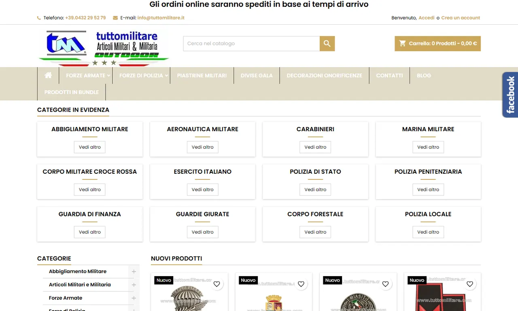
Task: Click the Guardia di Finanza category title
Action: [90, 214]
